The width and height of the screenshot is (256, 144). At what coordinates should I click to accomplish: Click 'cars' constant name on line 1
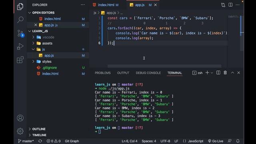[x=124, y=18]
